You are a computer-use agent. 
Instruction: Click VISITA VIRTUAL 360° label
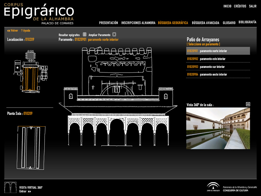(31, 188)
